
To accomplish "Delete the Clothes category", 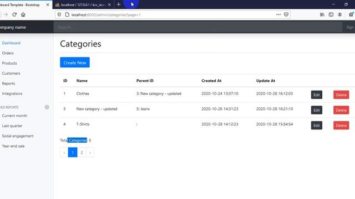I will pos(341,95).
